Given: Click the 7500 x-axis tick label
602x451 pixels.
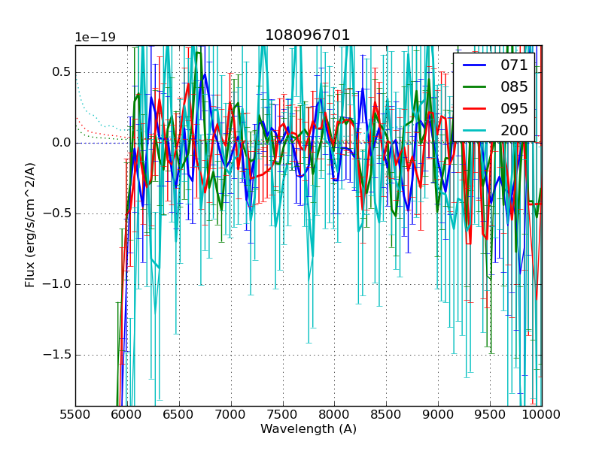Looking at the screenshot, I should coord(282,414).
